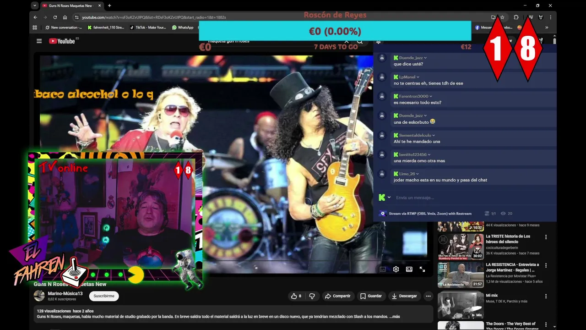586x330 pixels.
Task: Open benitto123456 chat user dropdown
Action: pos(429,154)
